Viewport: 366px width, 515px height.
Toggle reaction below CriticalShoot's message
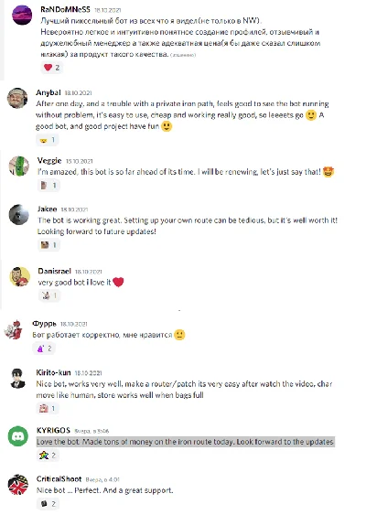(48, 504)
